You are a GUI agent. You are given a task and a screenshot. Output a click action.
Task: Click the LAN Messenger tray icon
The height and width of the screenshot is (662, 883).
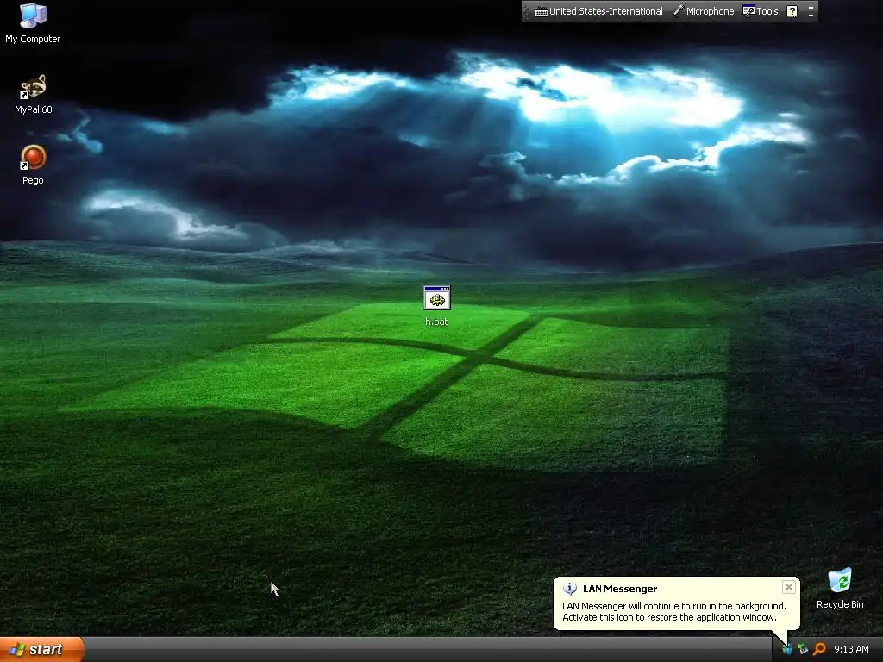coord(787,649)
